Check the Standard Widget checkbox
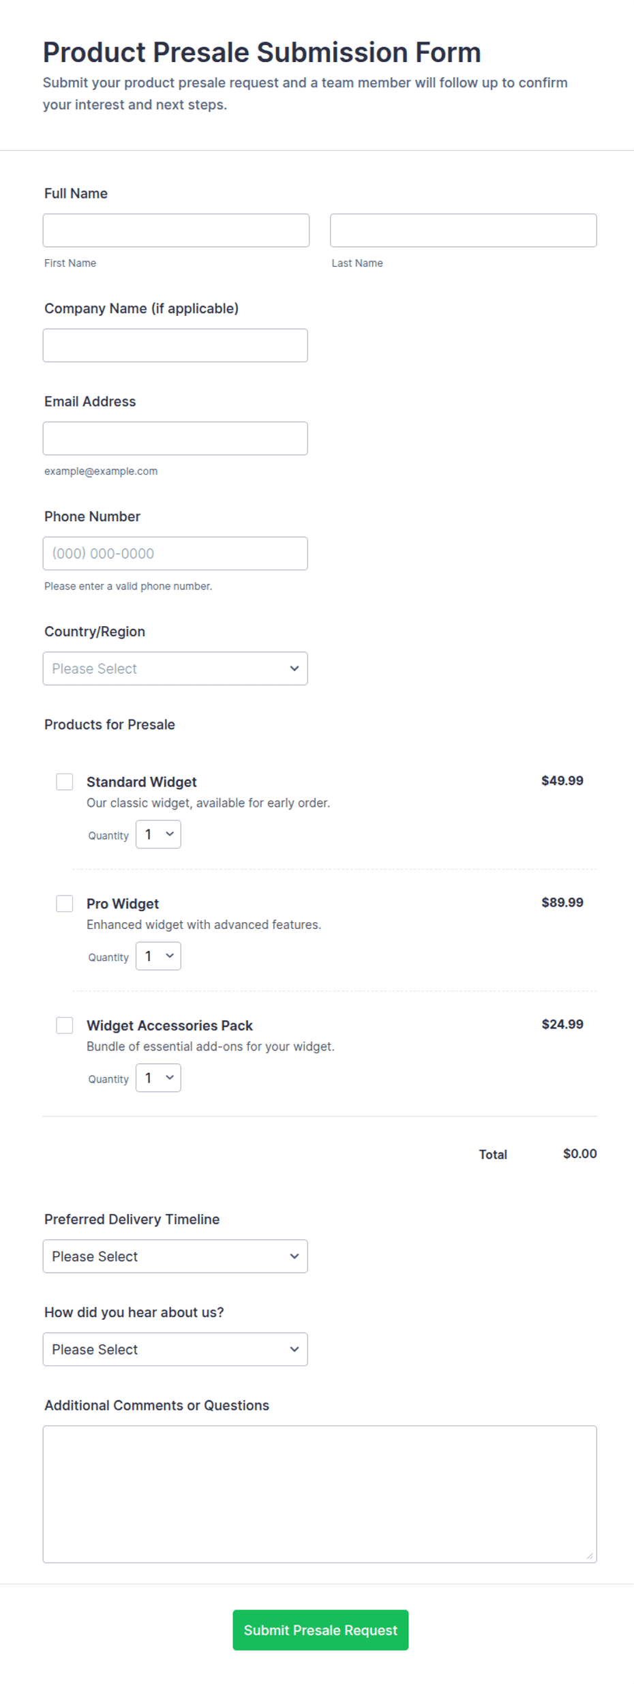Screen dimensions: 634x1684 click(x=65, y=782)
